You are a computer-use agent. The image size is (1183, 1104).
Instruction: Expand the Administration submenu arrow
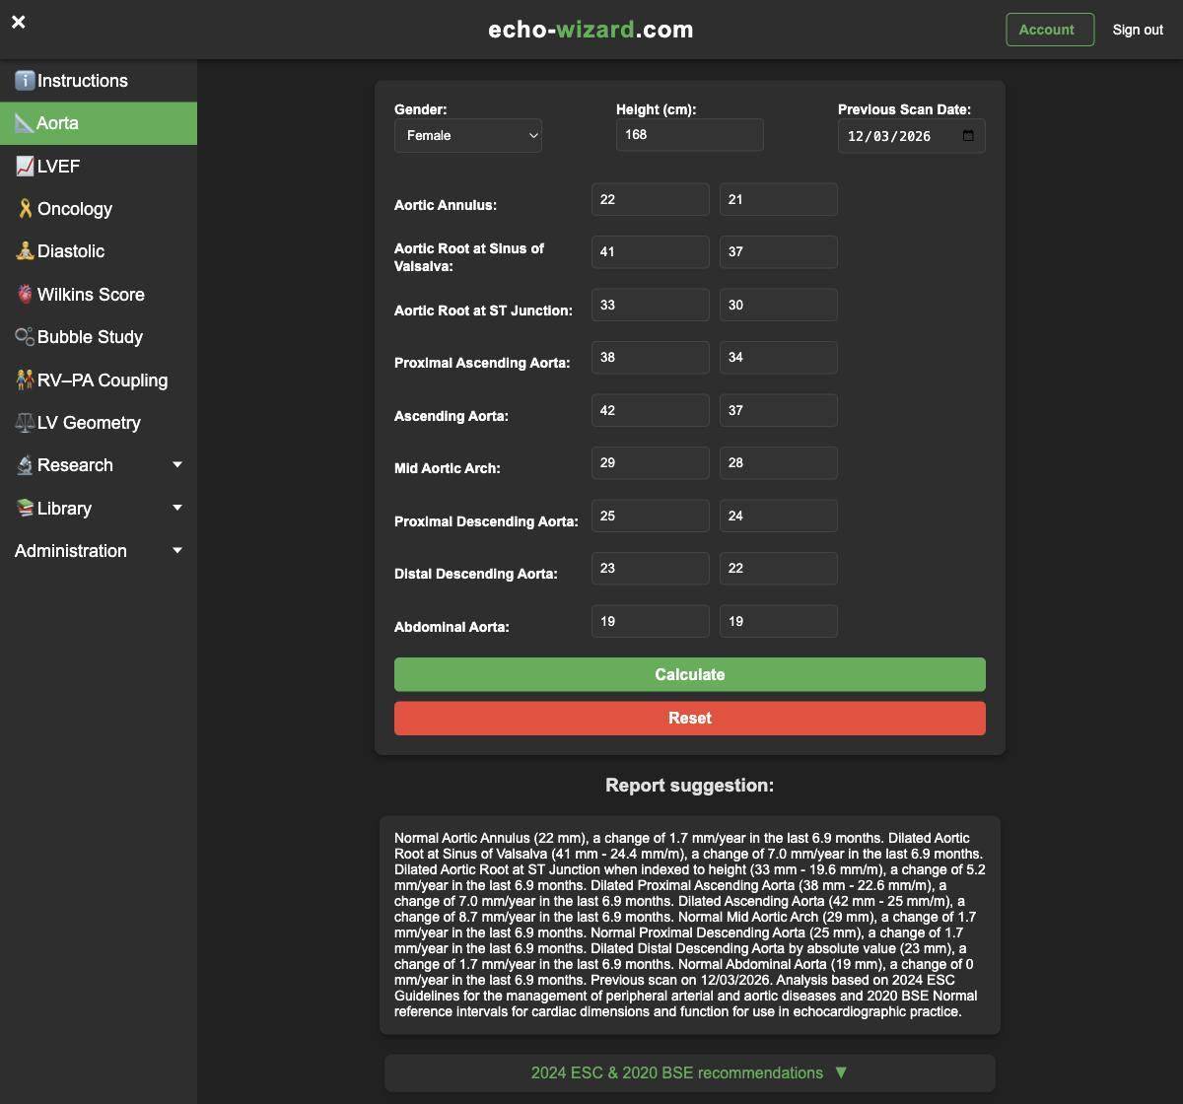pos(177,551)
